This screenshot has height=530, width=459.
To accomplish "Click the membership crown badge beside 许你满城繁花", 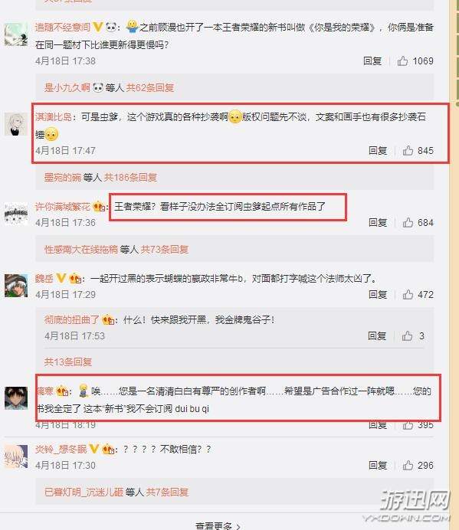I will [x=99, y=206].
